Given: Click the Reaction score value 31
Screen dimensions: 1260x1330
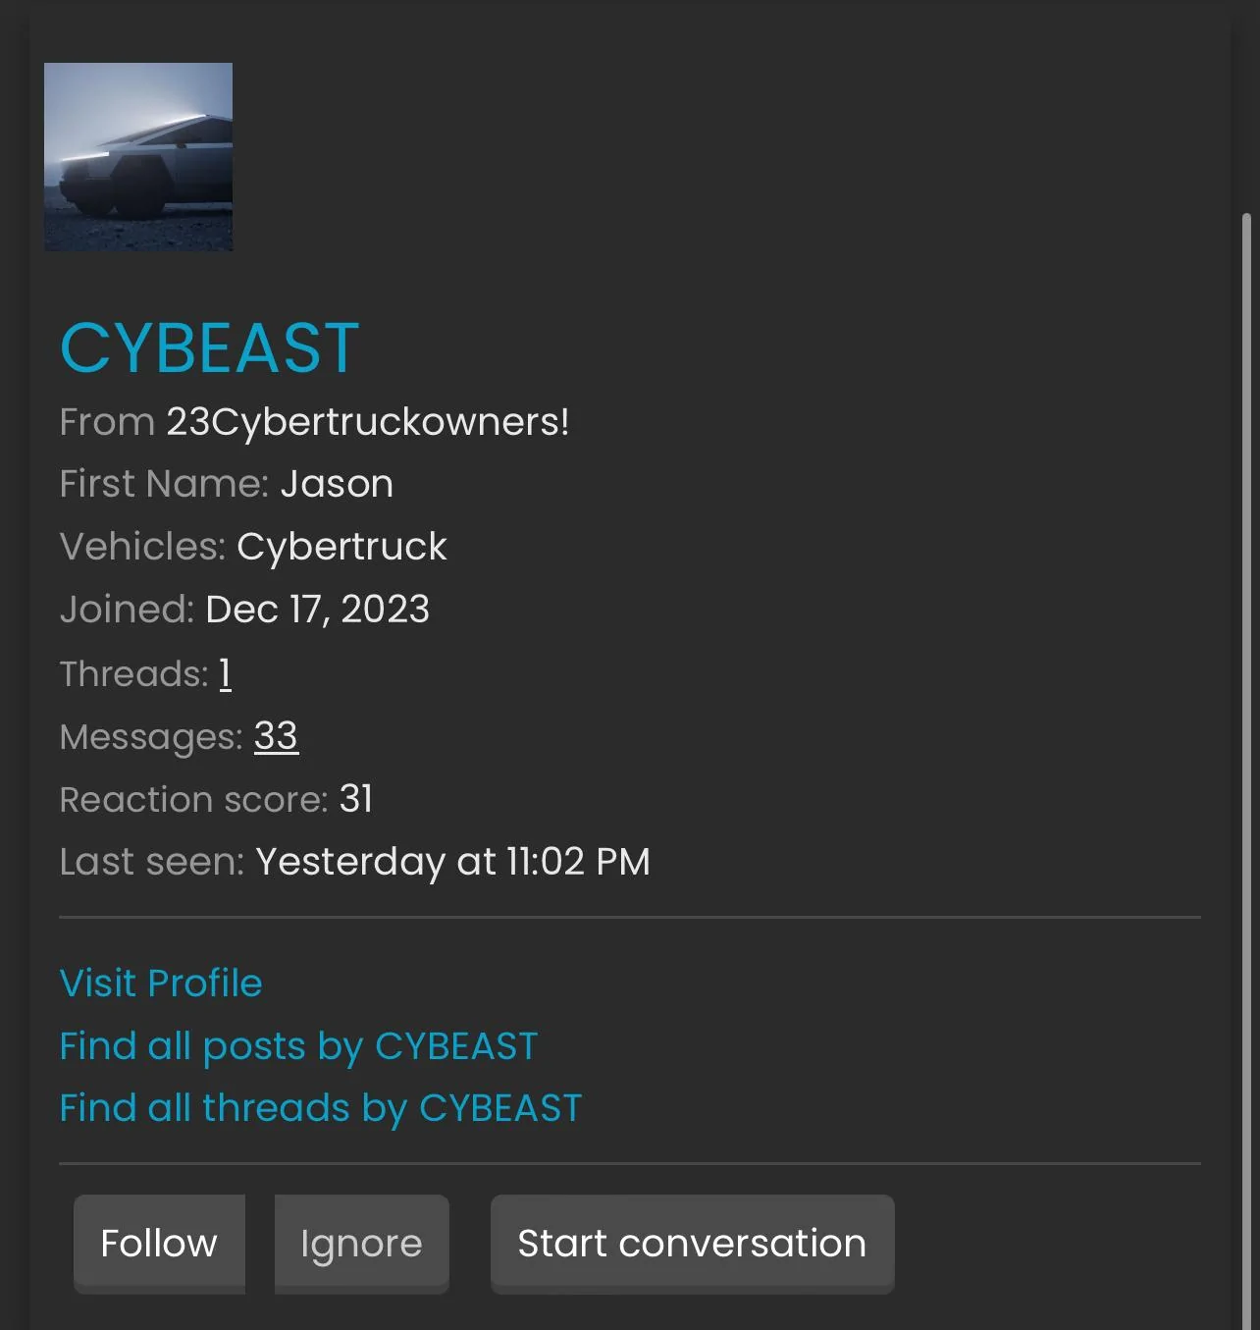Looking at the screenshot, I should pos(356,799).
